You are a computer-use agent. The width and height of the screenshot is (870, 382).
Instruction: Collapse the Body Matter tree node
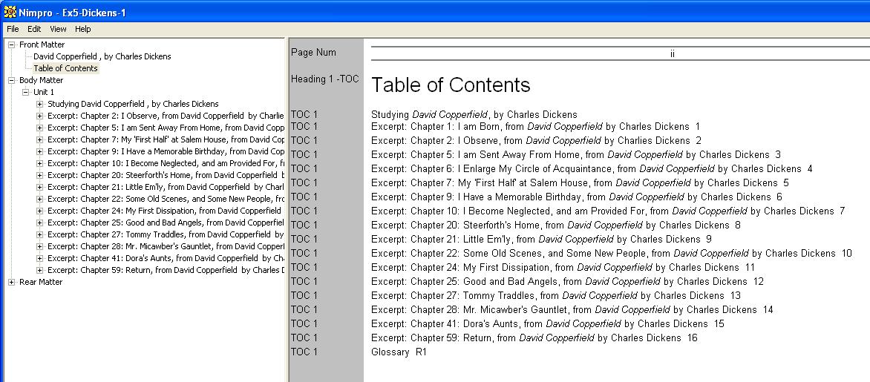[12, 80]
